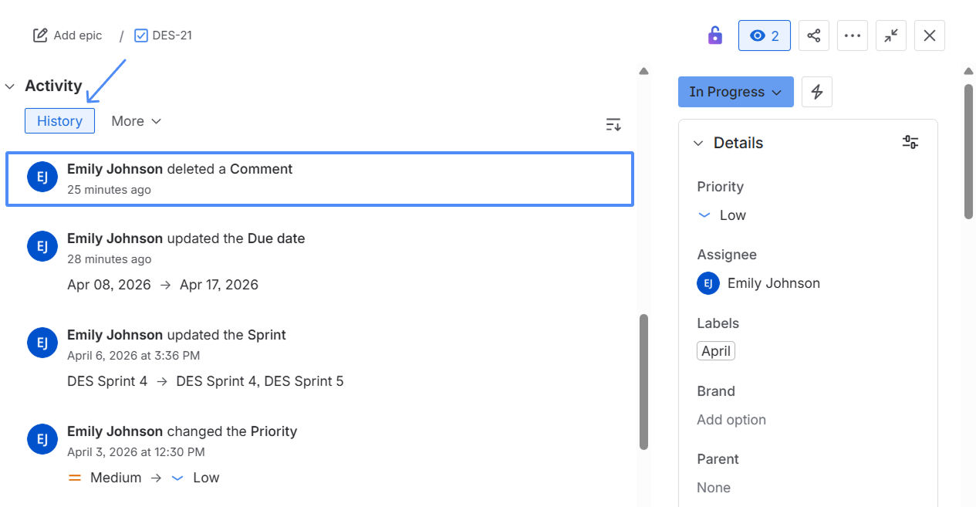
Task: Open the In Progress status dropdown
Action: click(x=736, y=92)
